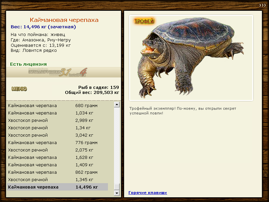Click the scrollbar thumb of the catch list
This screenshot has height=202, width=269.
click(117, 187)
